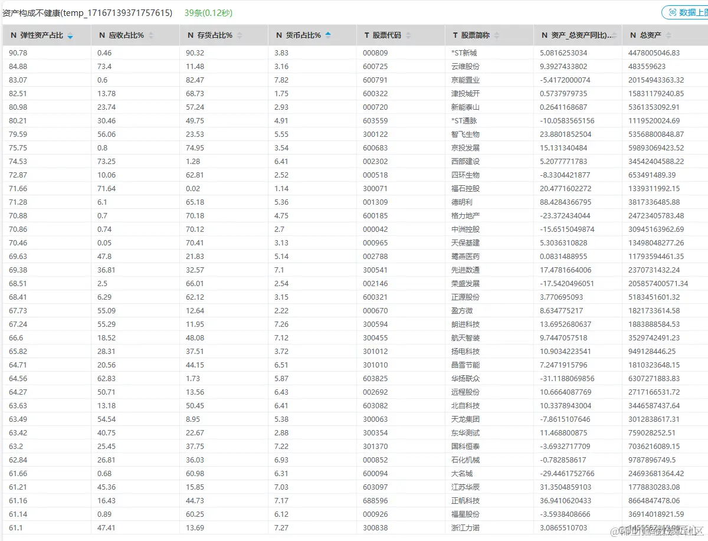The image size is (708, 541).
Task: Select stock code 300071
Action: (x=375, y=189)
